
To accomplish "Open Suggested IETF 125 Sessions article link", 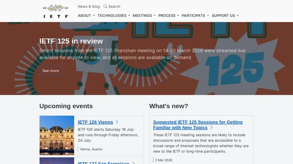I will click(x=198, y=125).
